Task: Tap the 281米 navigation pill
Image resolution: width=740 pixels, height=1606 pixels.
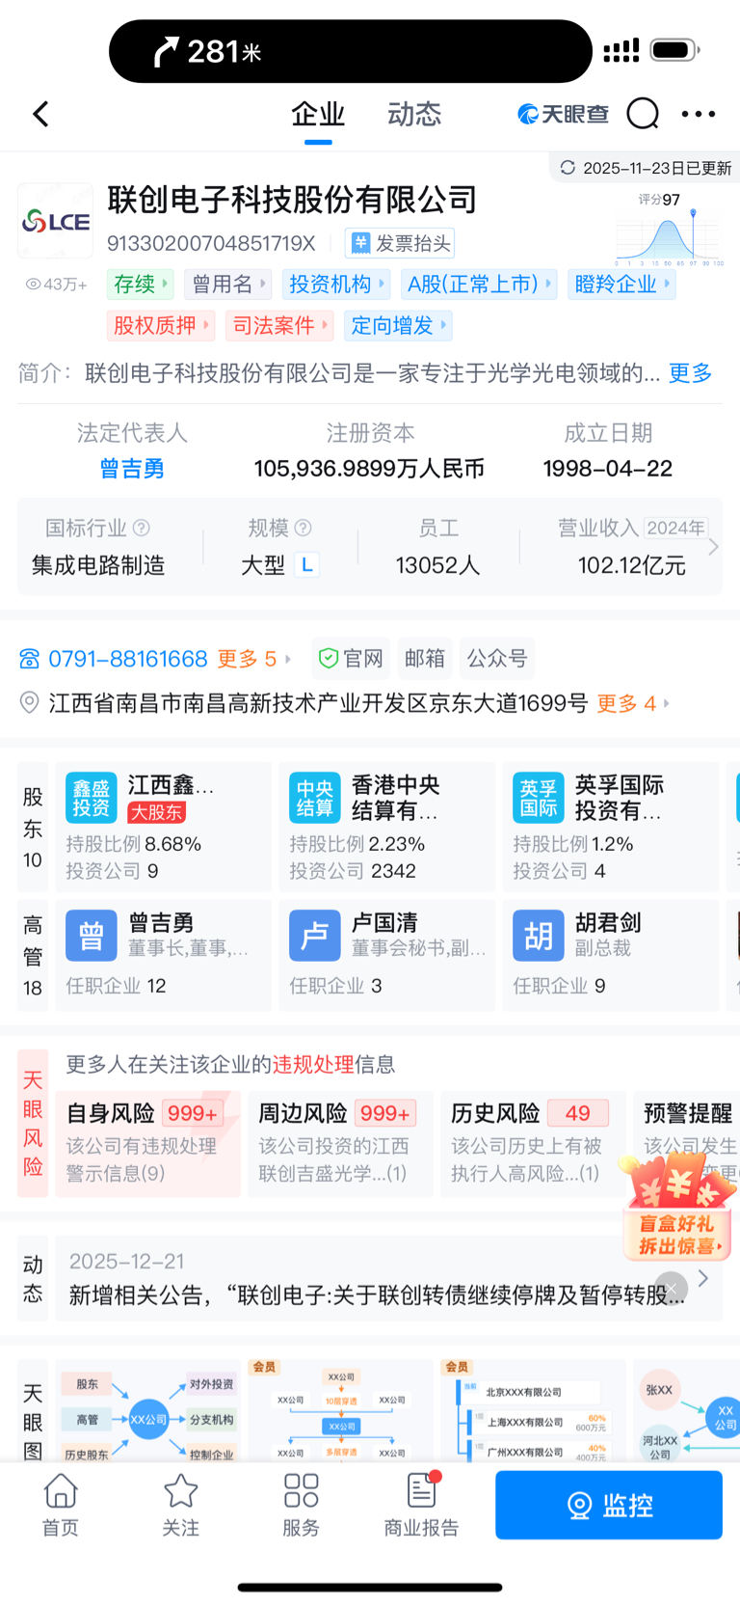Action: (x=351, y=51)
